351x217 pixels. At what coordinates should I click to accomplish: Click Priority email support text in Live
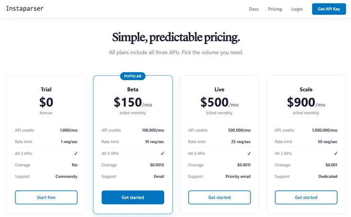(239, 176)
